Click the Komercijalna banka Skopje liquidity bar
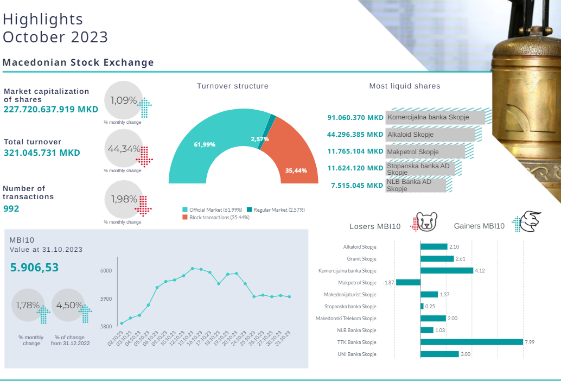Image resolution: width=561 pixels, height=381 pixels. tap(435, 117)
